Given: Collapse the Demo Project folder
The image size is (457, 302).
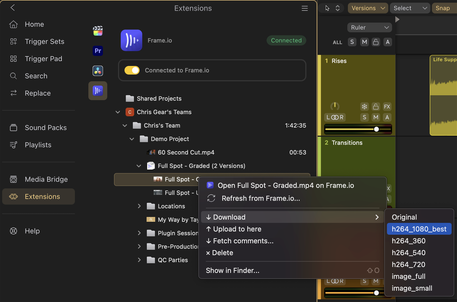Looking at the screenshot, I should click(x=132, y=139).
